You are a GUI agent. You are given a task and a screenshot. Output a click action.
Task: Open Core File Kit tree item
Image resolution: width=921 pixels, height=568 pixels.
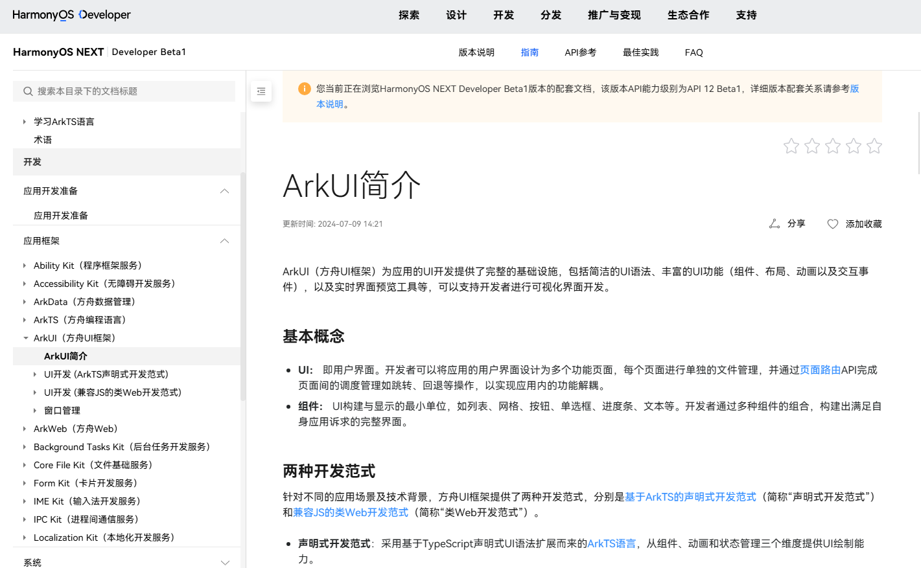coord(96,465)
